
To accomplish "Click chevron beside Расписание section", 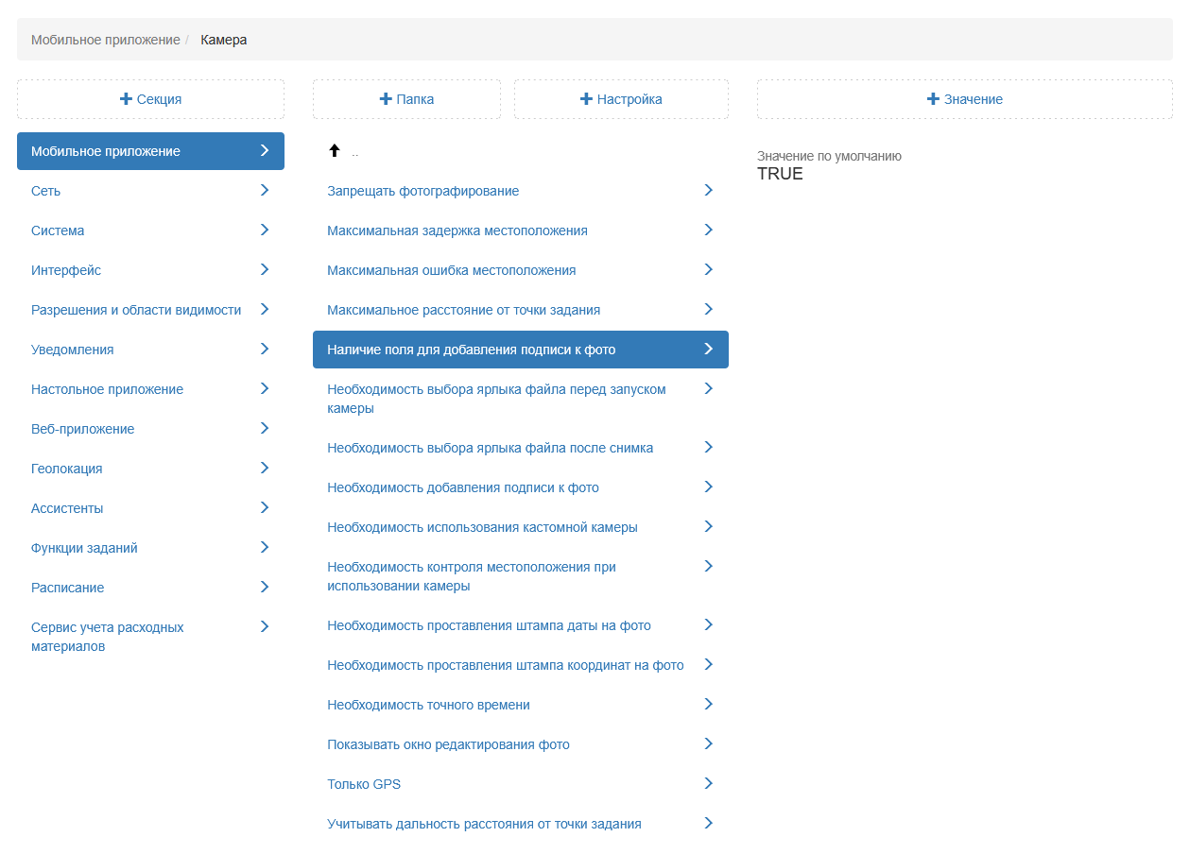I will click(265, 587).
